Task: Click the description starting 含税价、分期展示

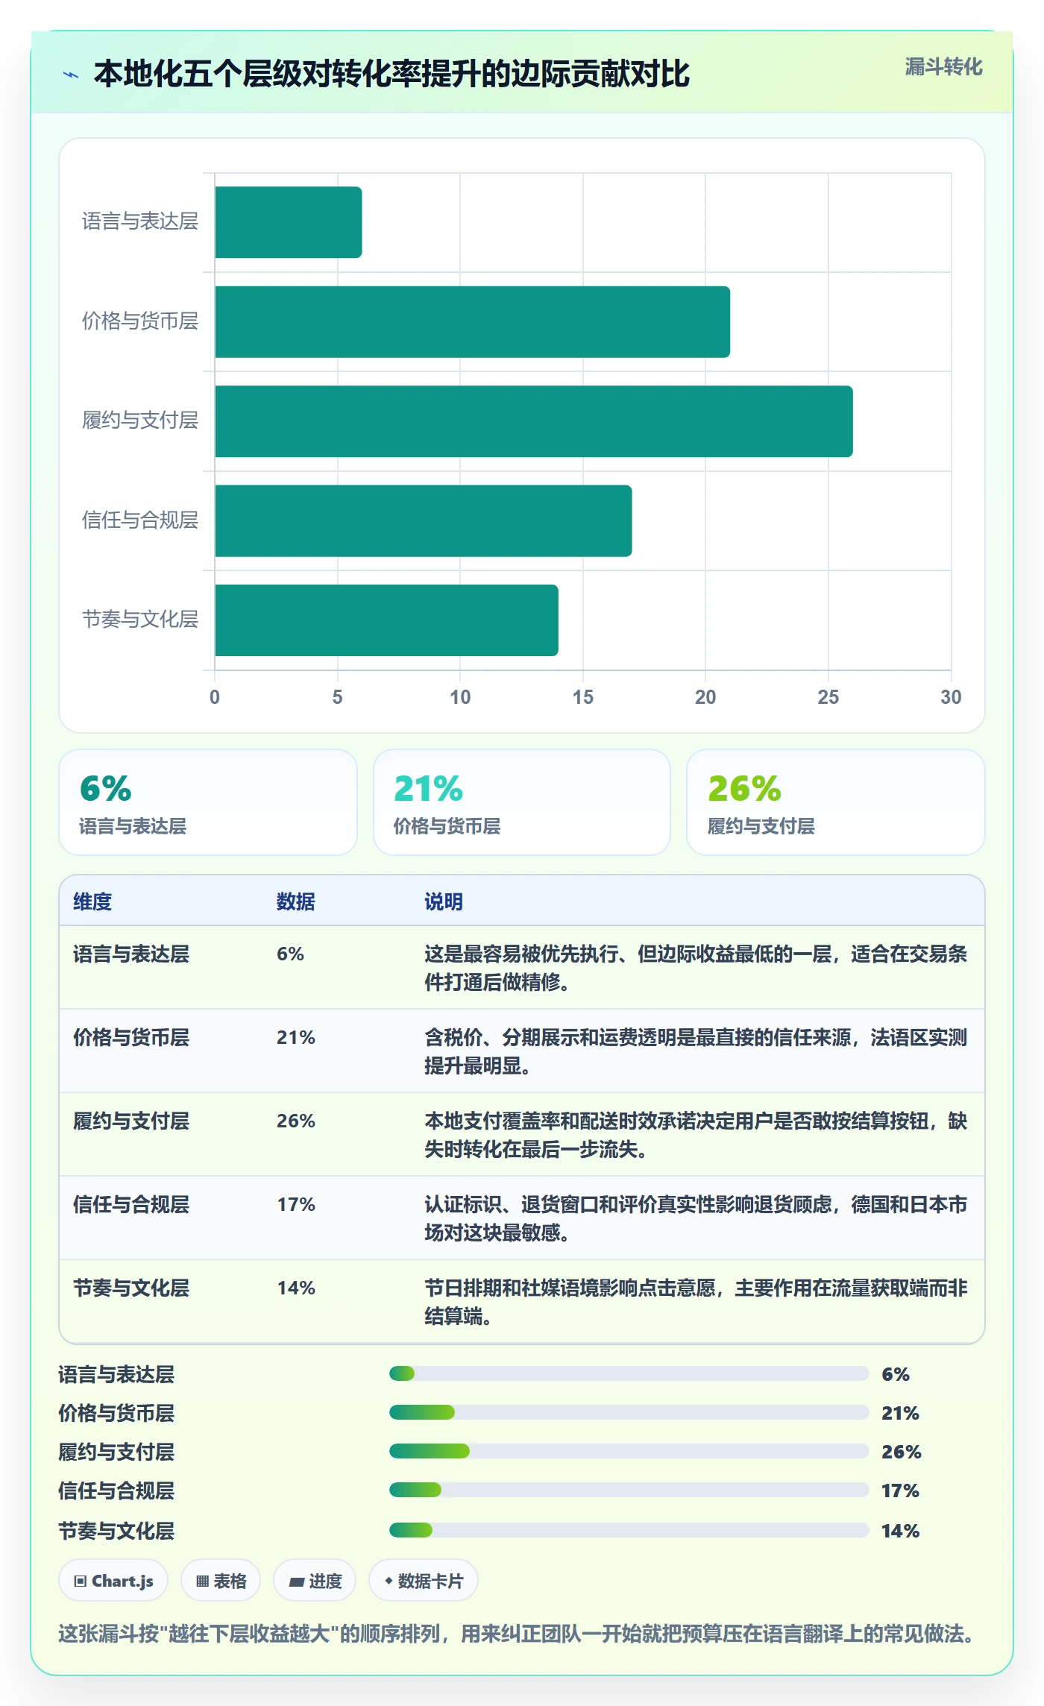Action: [696, 1051]
